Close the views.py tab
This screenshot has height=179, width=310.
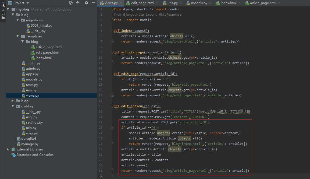pyautogui.click(x=121, y=3)
